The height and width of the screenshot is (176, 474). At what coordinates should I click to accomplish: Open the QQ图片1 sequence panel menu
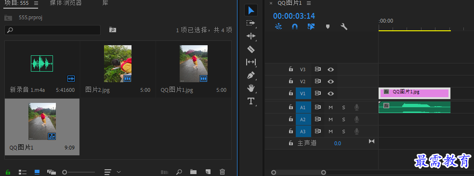click(309, 3)
